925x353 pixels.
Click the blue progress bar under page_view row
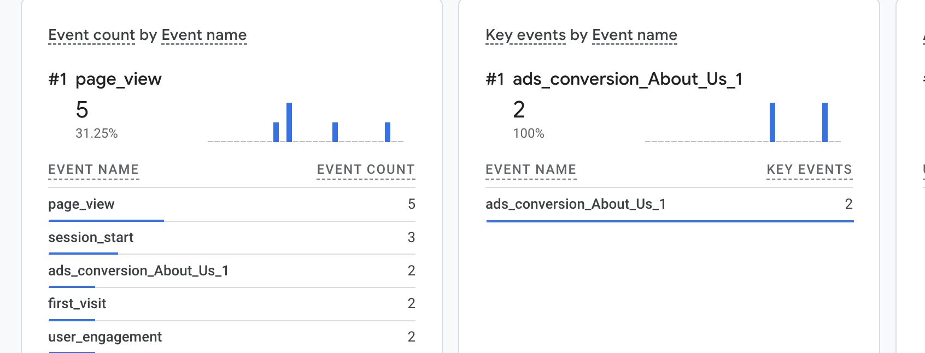tap(107, 221)
